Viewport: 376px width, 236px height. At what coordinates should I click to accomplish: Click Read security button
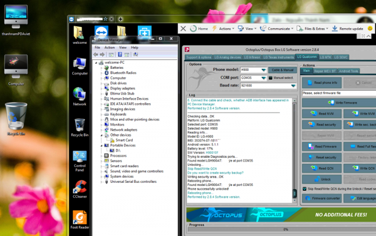[321, 125]
